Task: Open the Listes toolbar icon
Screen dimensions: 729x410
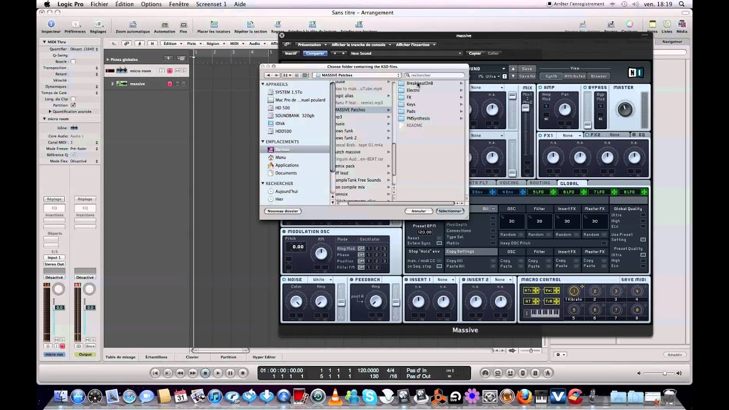Action: pos(667,24)
